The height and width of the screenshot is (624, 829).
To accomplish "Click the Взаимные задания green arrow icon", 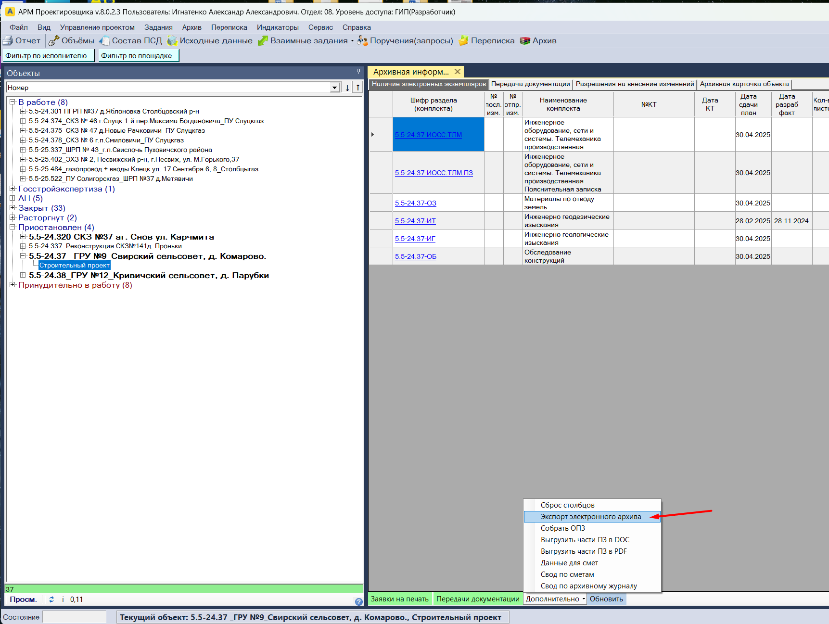I will (x=263, y=41).
